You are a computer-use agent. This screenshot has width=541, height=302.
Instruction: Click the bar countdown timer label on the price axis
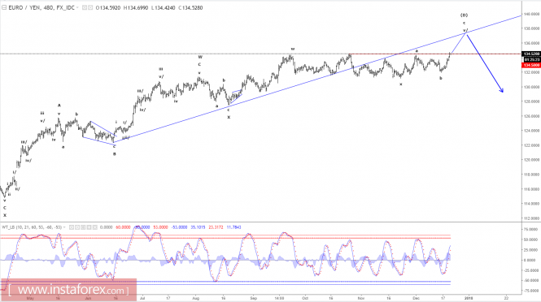531,59
